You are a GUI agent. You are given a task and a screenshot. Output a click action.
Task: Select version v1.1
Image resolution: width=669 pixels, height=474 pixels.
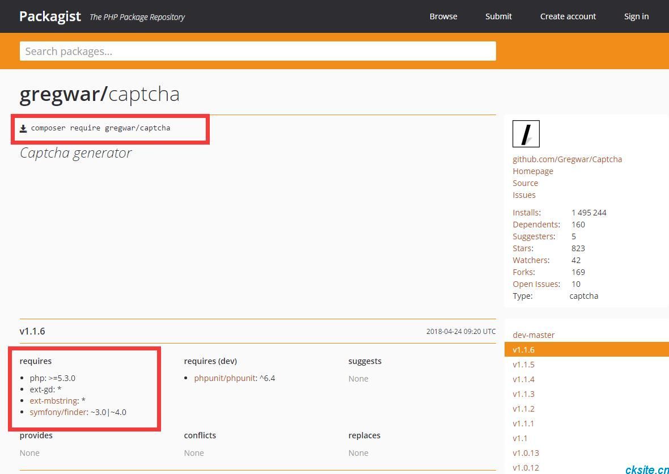[520, 438]
